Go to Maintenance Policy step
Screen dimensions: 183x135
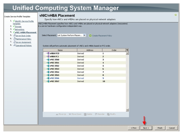[23, 39]
